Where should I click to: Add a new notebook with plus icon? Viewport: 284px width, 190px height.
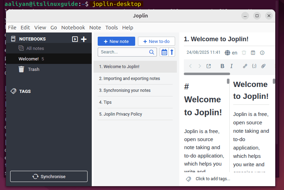[x=84, y=39]
